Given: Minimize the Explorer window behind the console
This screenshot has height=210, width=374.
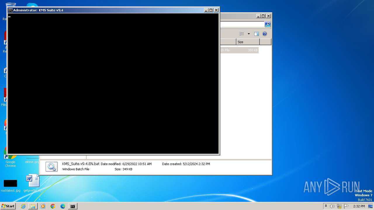Looking at the screenshot, I should pos(258,16).
